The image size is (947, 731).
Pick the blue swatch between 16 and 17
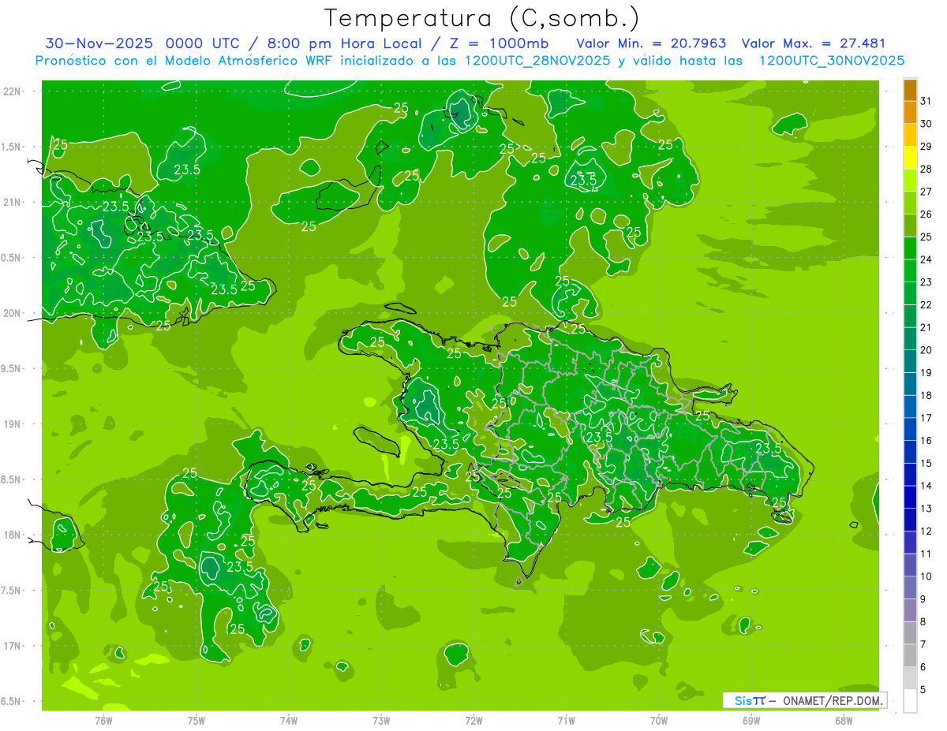(x=910, y=430)
